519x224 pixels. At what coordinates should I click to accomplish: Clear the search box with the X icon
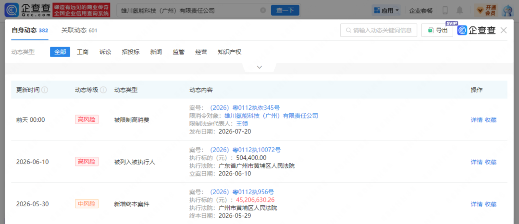point(263,10)
